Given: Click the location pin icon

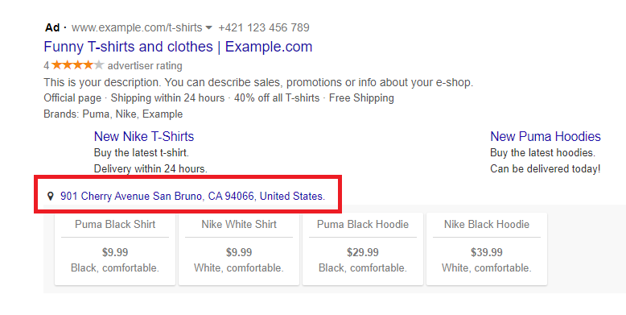Looking at the screenshot, I should 51,196.
